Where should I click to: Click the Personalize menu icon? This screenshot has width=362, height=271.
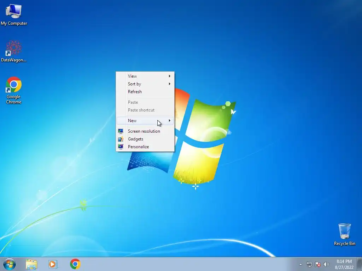121,147
